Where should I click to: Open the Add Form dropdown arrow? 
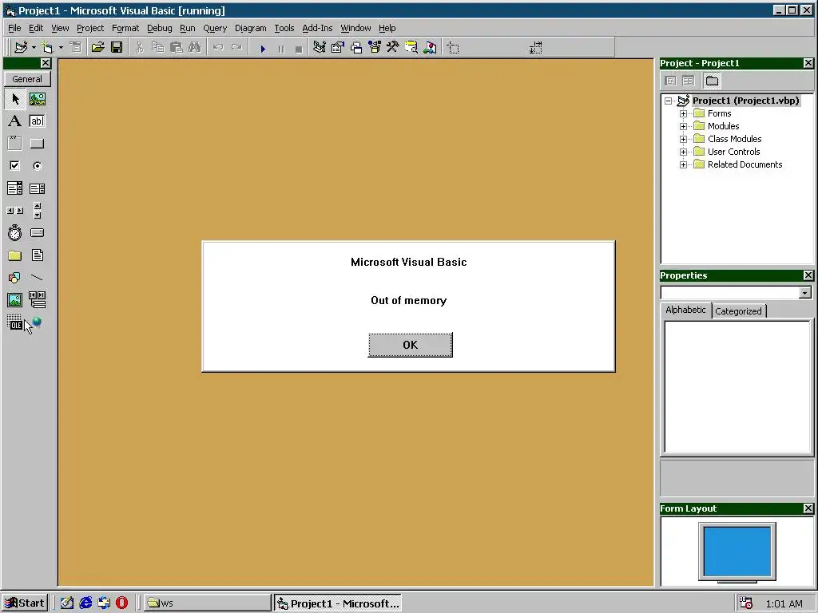pyautogui.click(x=61, y=47)
